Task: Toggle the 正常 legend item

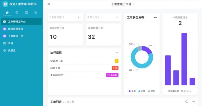Action: click(x=142, y=91)
